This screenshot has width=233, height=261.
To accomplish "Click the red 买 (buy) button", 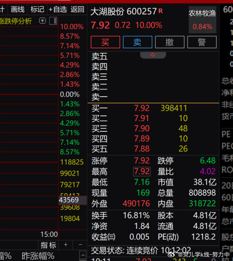I will point(105,42).
